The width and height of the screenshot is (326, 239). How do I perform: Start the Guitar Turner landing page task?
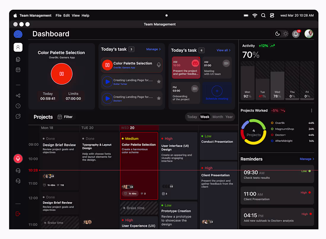(x=107, y=82)
